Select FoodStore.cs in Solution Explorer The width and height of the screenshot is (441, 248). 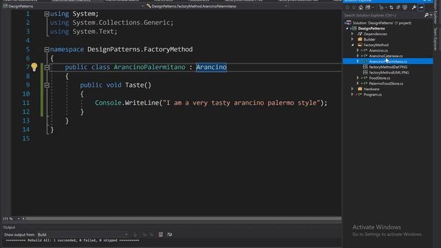[x=380, y=78]
